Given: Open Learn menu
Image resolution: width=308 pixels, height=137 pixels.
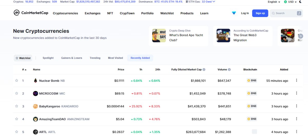Looking at the screenshot, I should coord(204,13).
